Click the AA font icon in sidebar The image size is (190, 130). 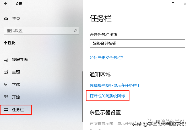pyautogui.click(x=6, y=84)
